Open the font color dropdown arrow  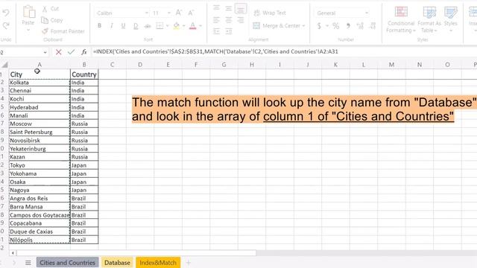pyautogui.click(x=200, y=26)
